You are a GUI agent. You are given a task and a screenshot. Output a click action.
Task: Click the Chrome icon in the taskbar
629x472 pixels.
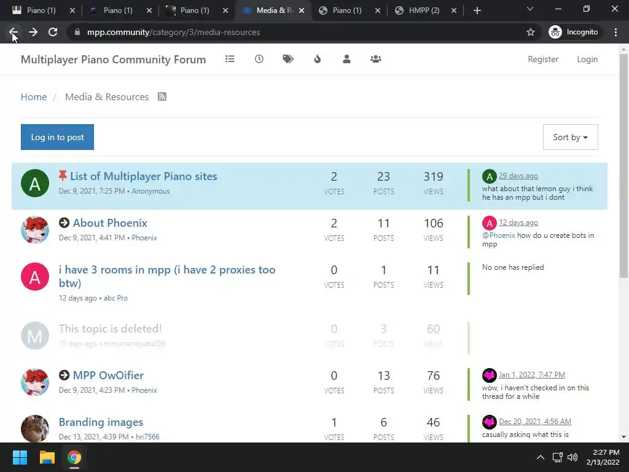[x=74, y=457]
